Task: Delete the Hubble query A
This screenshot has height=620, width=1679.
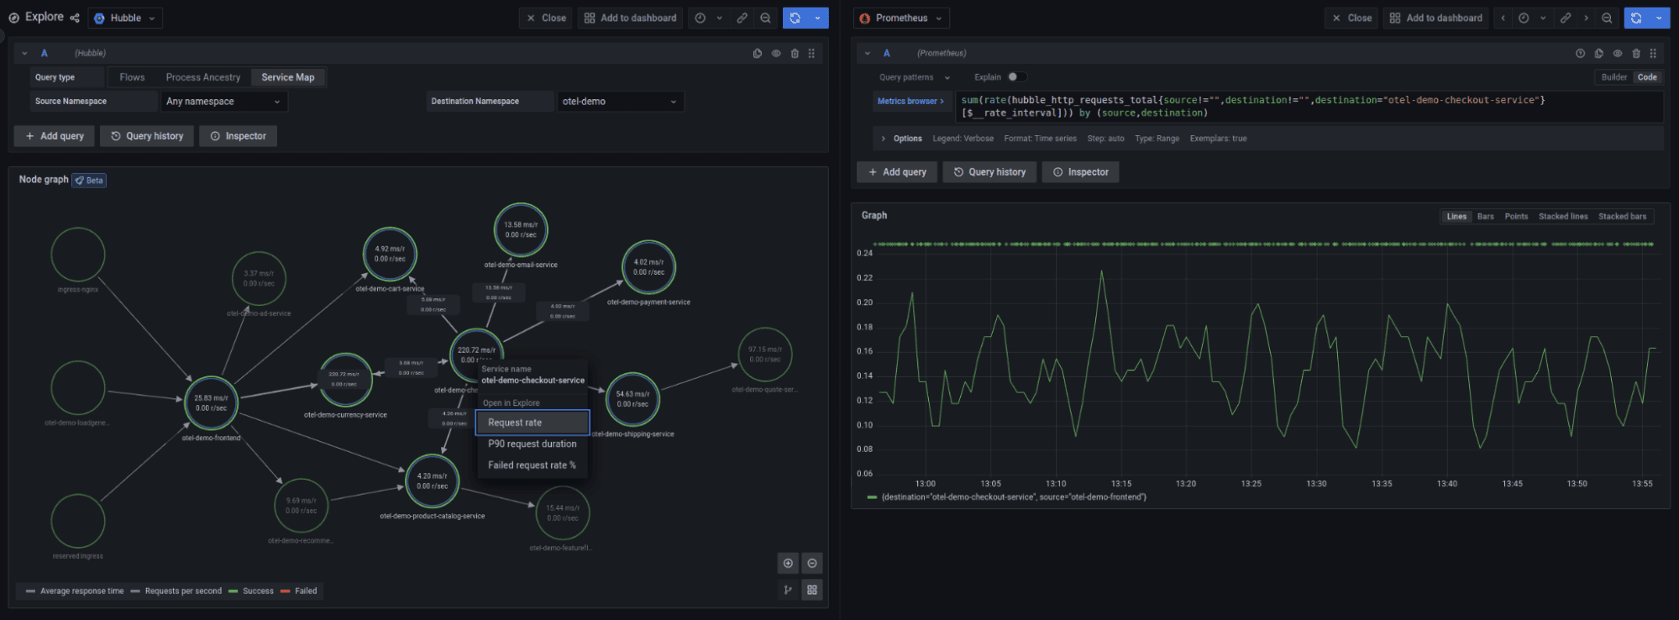Action: tap(795, 53)
